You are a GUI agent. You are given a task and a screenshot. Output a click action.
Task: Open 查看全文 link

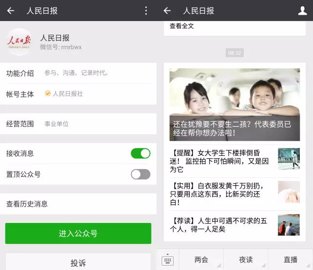click(x=181, y=26)
